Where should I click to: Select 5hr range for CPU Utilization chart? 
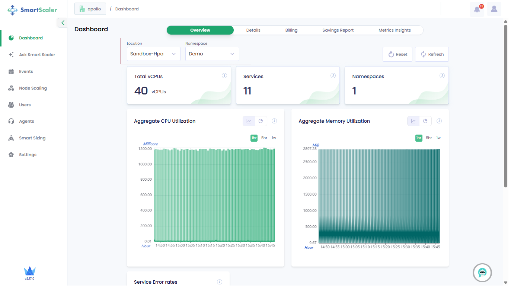[264, 138]
